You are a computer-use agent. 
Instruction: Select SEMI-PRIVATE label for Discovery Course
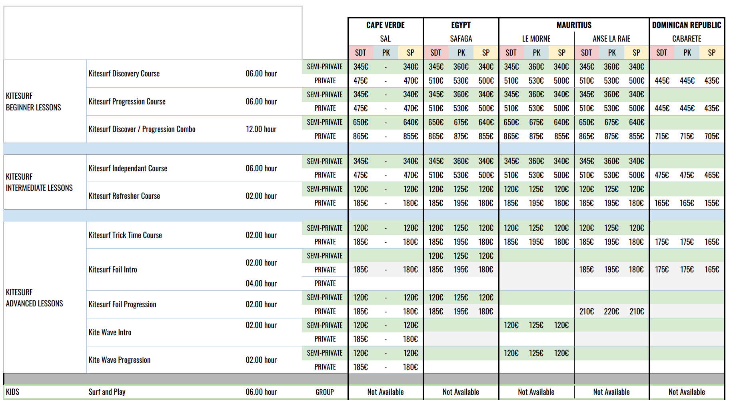(325, 67)
